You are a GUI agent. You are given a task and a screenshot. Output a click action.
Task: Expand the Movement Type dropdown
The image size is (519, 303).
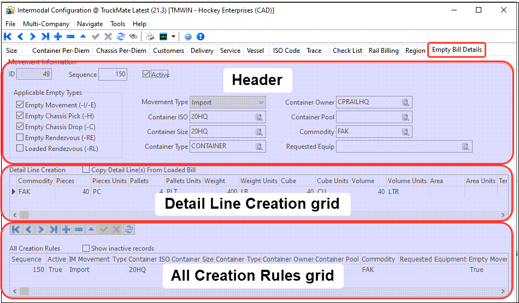point(261,102)
